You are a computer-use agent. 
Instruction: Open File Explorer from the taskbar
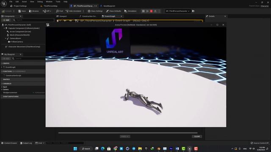(x=140, y=149)
